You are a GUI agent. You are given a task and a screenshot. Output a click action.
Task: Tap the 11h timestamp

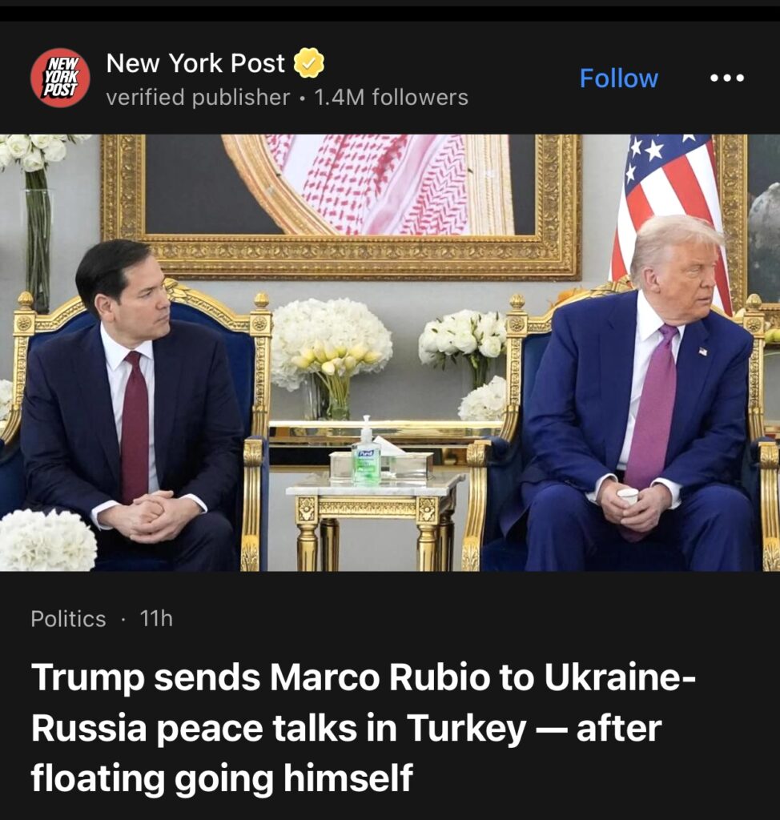[x=156, y=619]
